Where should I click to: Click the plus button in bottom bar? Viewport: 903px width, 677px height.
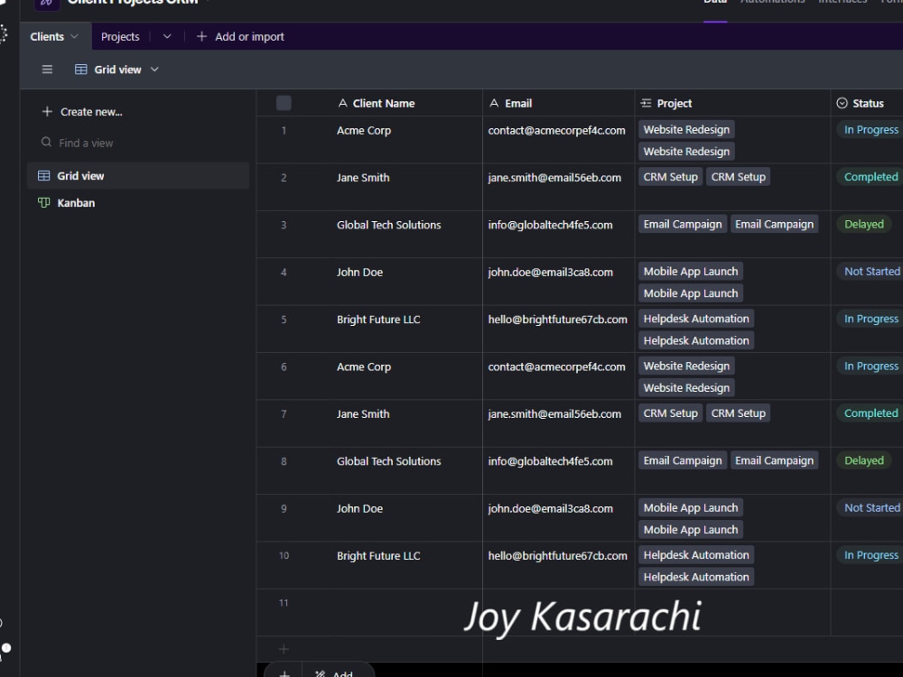tap(284, 673)
